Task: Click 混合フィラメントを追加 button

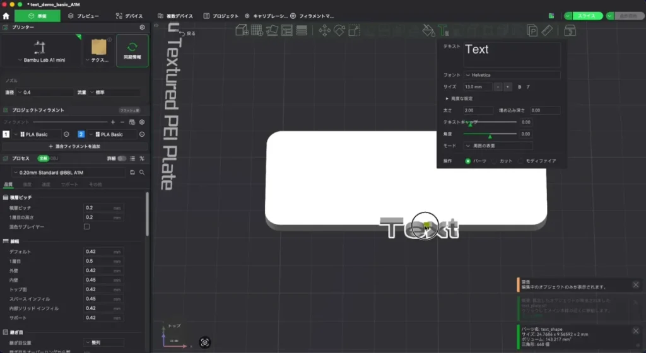Action: point(74,146)
